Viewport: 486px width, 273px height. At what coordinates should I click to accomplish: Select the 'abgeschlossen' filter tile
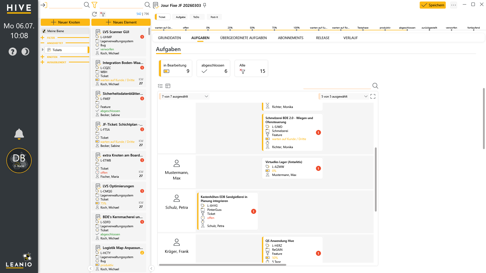[213, 68]
